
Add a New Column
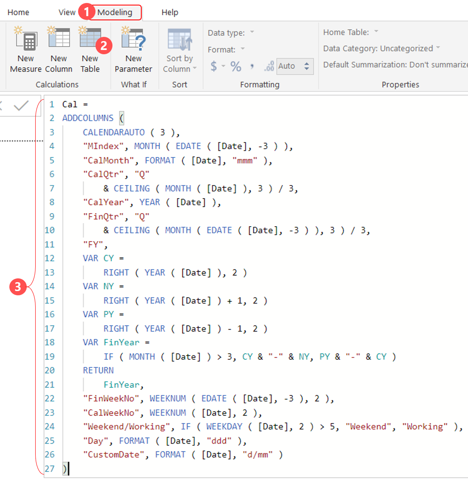[x=59, y=50]
